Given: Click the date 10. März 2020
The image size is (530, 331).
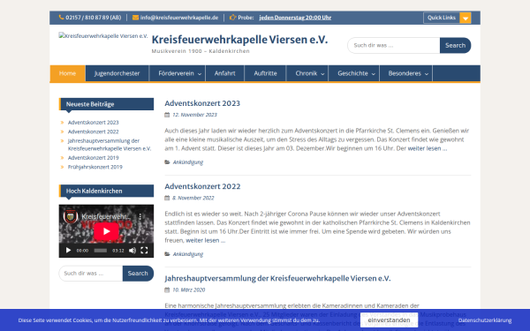Looking at the screenshot, I should coord(189,290).
